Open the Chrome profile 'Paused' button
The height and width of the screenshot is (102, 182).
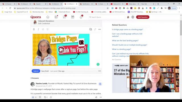pyautogui.click(x=173, y=8)
